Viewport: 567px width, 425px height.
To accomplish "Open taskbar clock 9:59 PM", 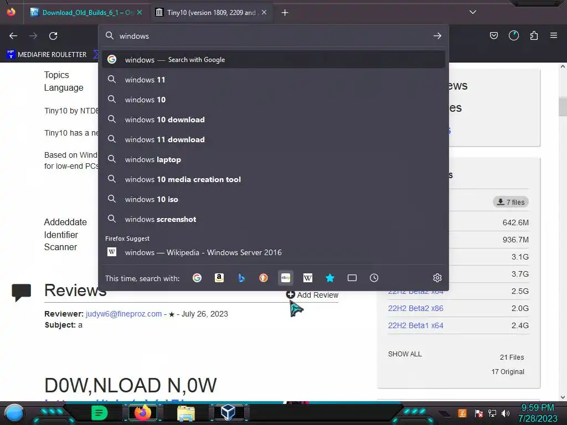I will pos(538,413).
